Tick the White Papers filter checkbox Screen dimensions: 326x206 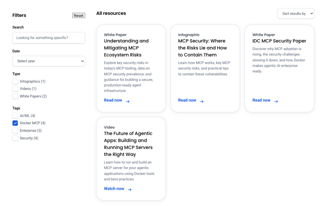(15, 96)
